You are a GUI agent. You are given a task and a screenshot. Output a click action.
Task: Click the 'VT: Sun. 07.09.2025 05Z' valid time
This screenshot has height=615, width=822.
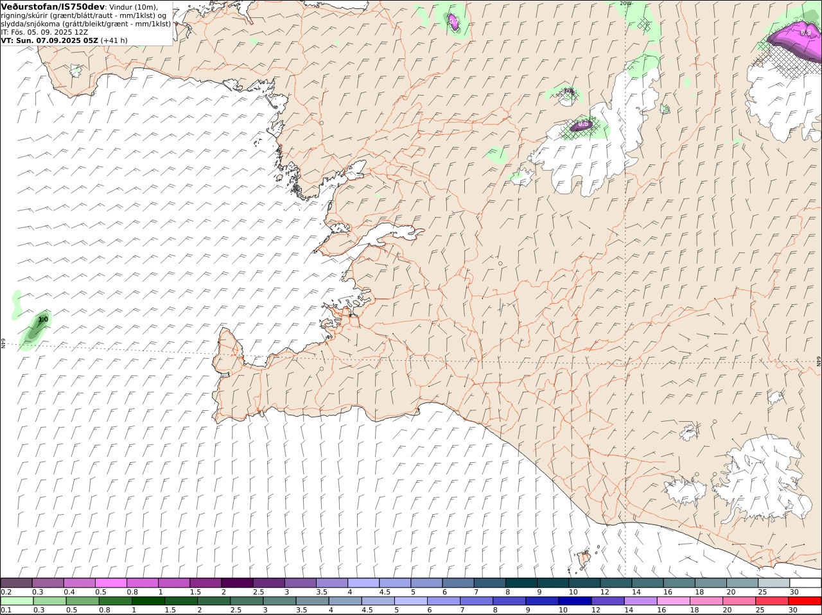(49, 40)
